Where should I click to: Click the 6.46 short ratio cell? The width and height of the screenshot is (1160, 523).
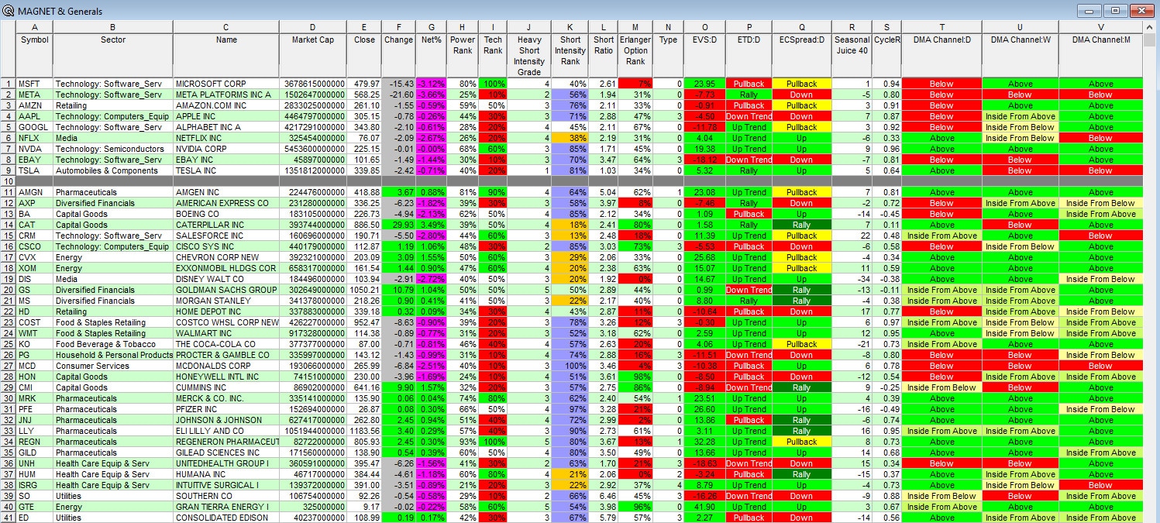pos(604,495)
